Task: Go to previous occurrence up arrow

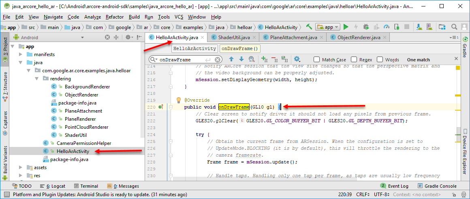Action: [x=231, y=59]
